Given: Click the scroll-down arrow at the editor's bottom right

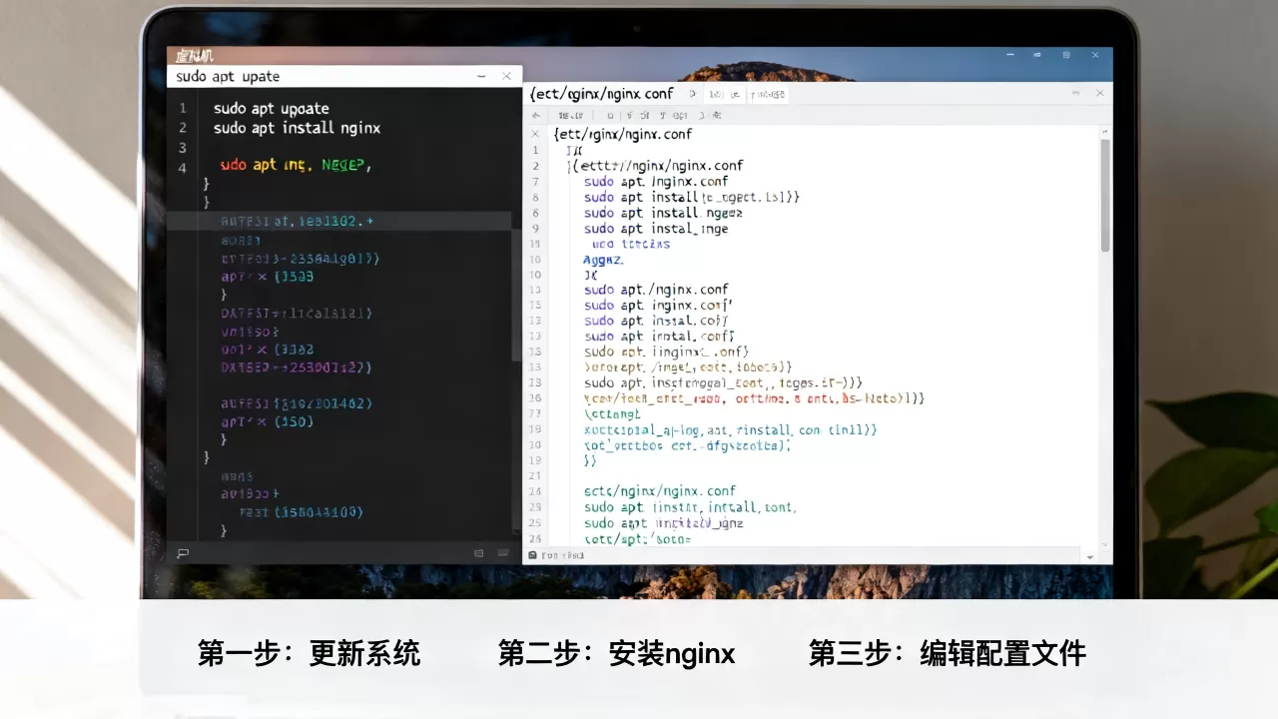Looking at the screenshot, I should [1090, 556].
